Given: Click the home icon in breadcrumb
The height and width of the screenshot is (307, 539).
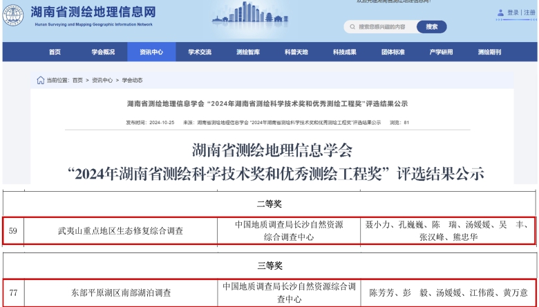Looking at the screenshot, I should 41,80.
